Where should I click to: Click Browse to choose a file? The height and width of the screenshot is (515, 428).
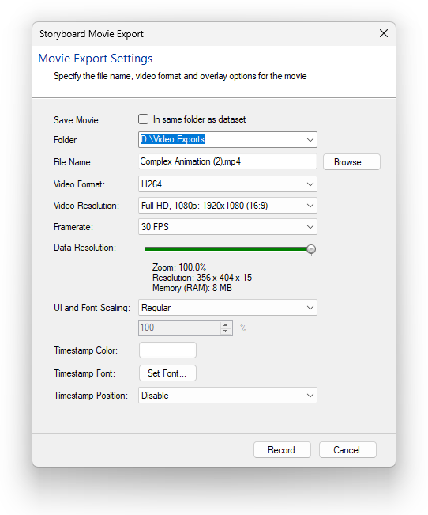pyautogui.click(x=351, y=162)
